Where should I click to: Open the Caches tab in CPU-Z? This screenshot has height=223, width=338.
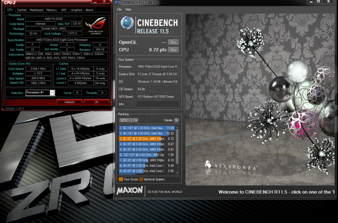[22, 10]
